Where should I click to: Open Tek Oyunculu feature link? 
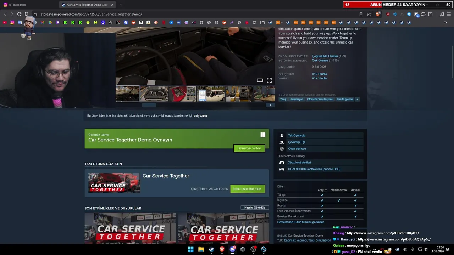[297, 136]
